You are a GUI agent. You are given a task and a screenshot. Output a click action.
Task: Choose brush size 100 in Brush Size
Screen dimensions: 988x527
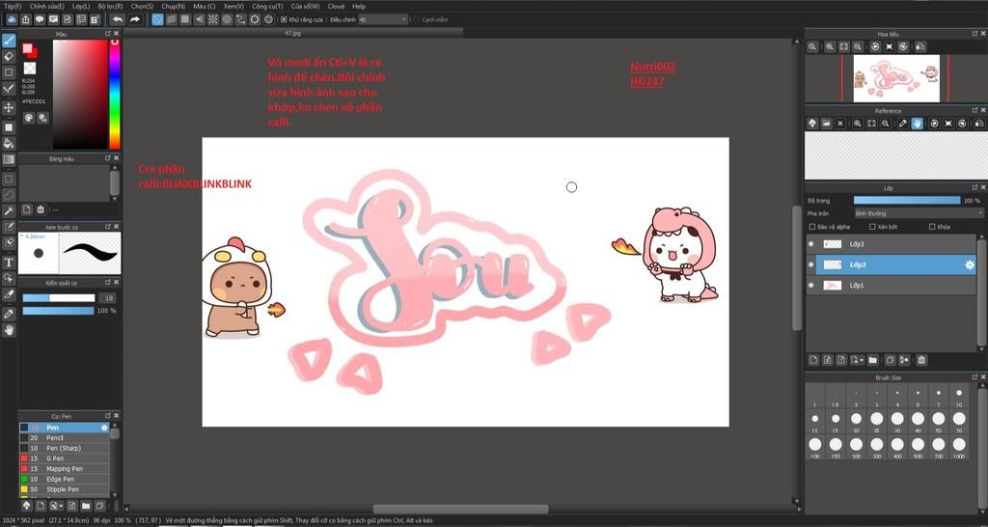(x=814, y=446)
